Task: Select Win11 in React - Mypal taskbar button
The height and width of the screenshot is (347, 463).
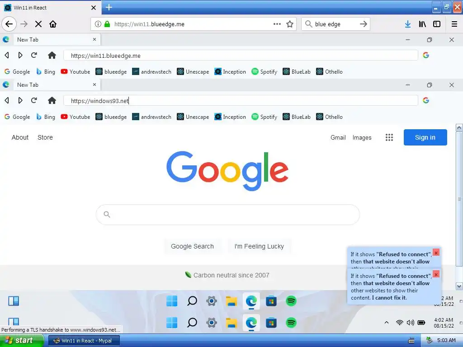Action: click(84, 341)
